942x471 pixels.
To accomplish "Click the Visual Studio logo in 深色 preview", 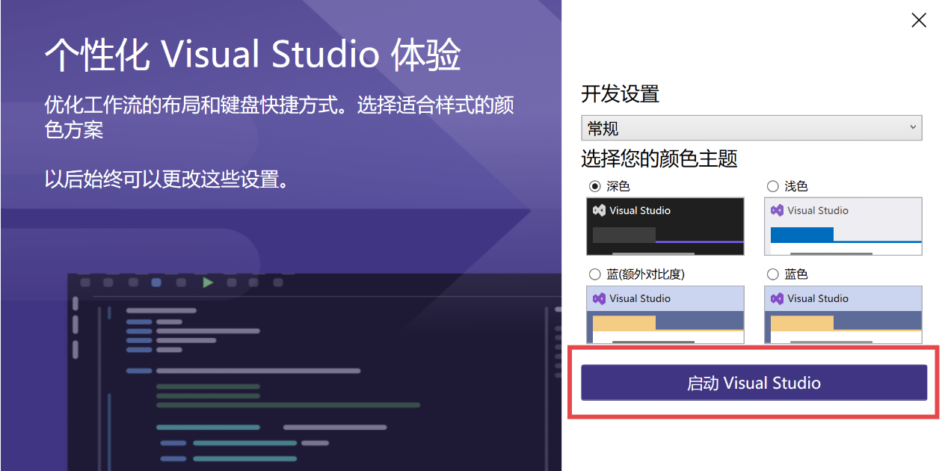I will 600,210.
